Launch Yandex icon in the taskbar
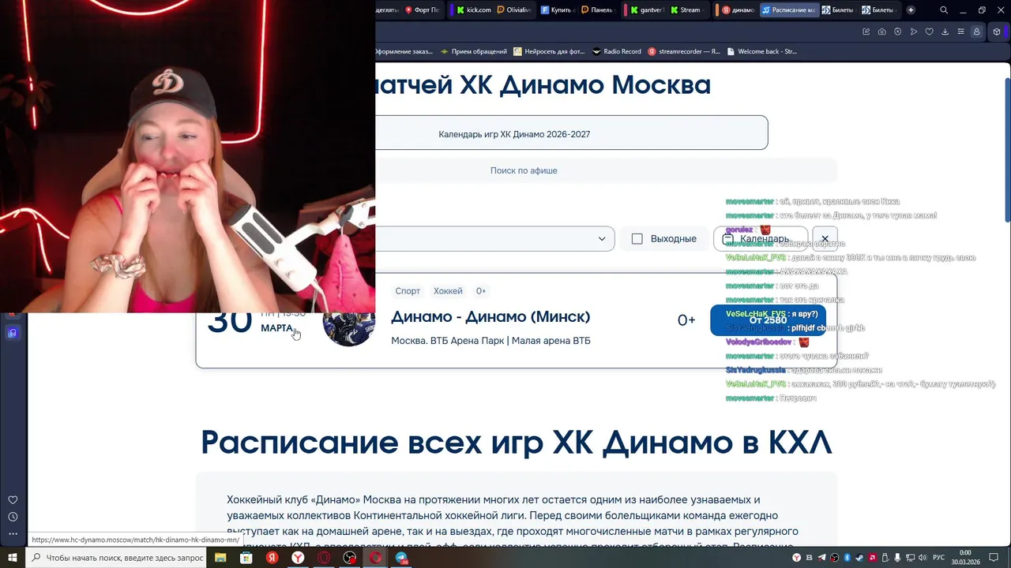Screen dimensions: 1011x568 point(272,558)
